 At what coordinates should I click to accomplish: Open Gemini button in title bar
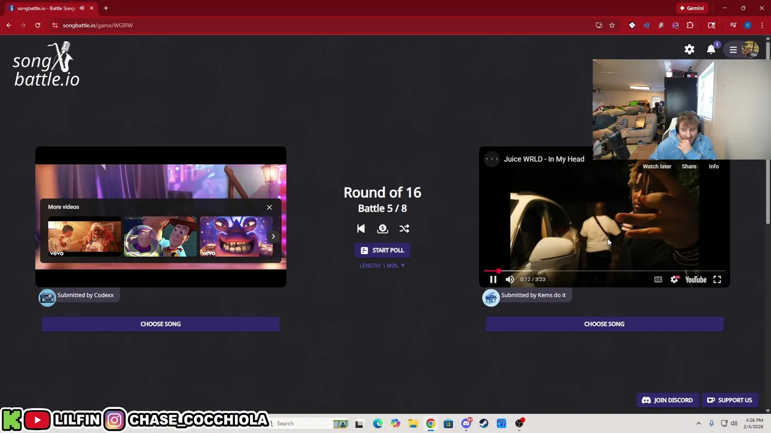pyautogui.click(x=691, y=8)
